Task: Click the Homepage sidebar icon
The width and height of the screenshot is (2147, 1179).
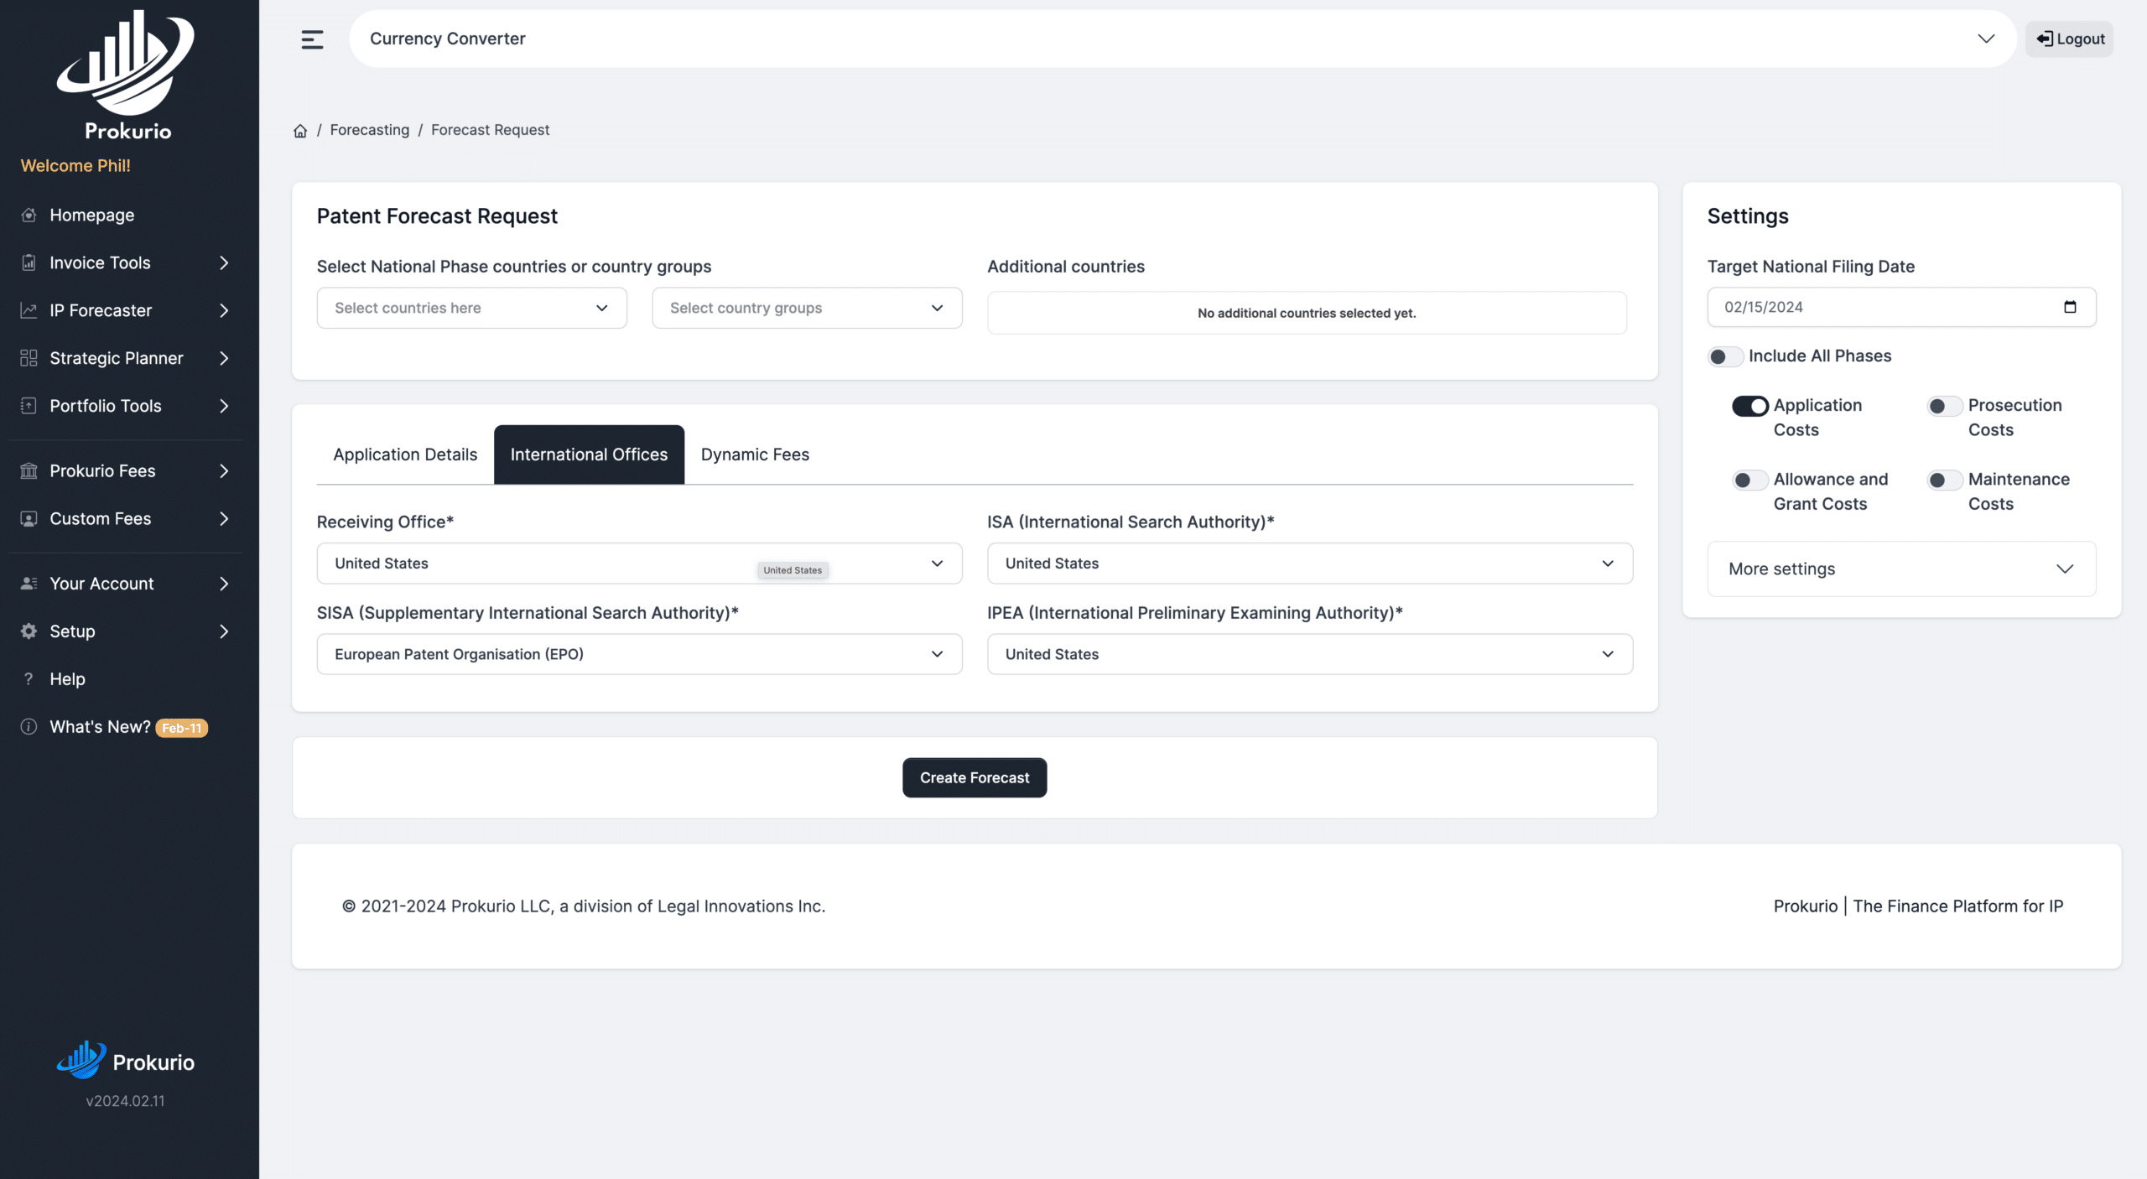Action: coord(29,215)
